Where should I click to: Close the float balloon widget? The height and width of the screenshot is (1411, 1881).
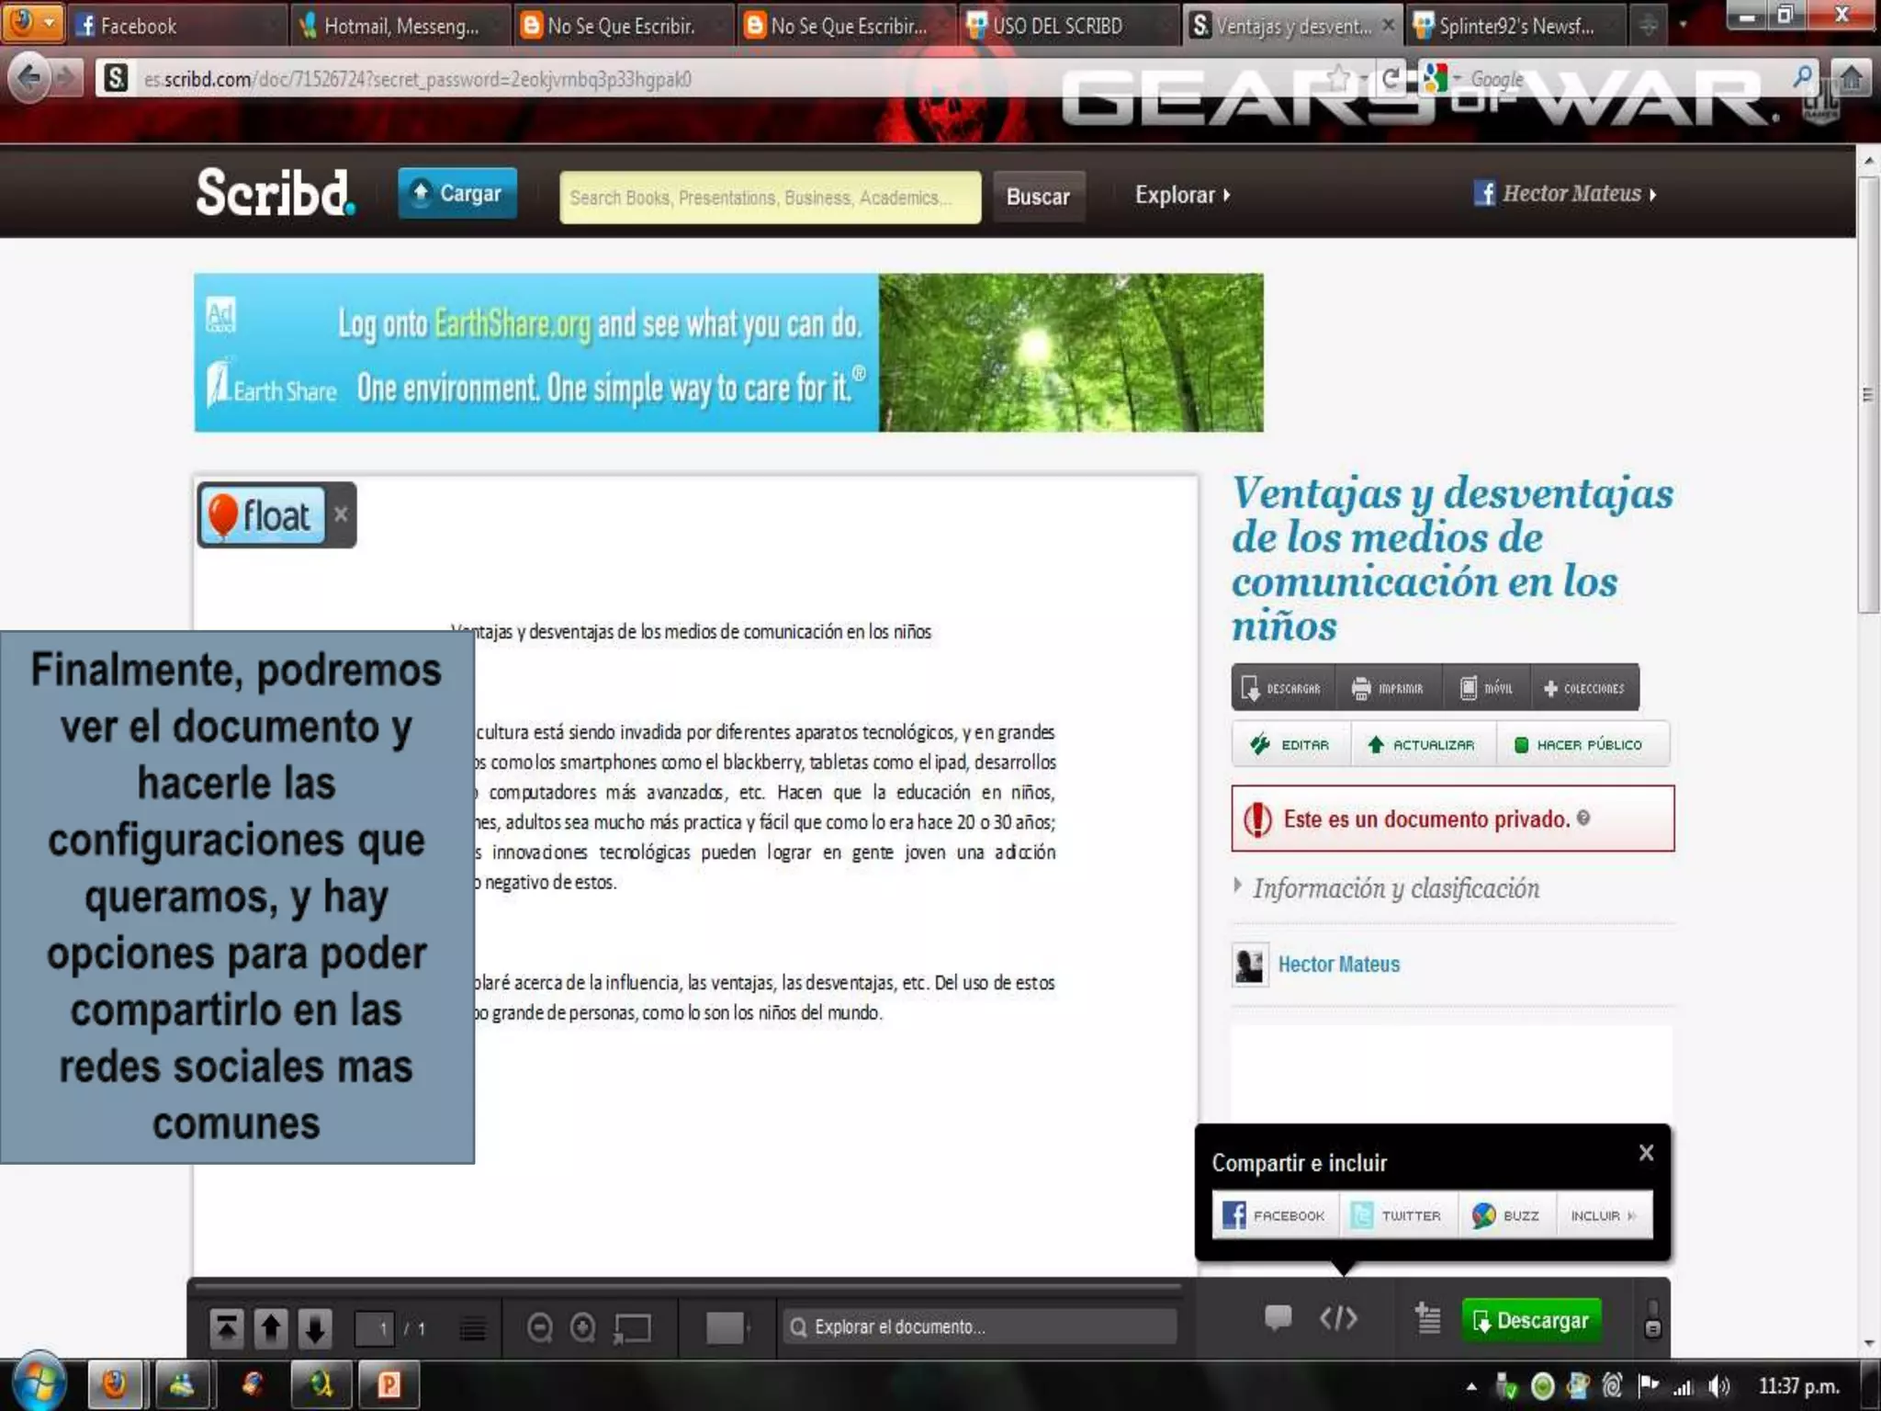(341, 514)
